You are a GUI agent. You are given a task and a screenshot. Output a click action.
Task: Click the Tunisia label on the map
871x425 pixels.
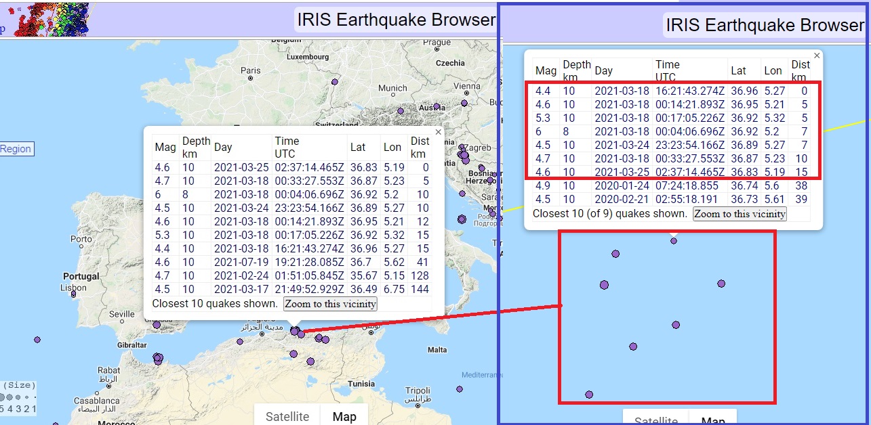[361, 384]
